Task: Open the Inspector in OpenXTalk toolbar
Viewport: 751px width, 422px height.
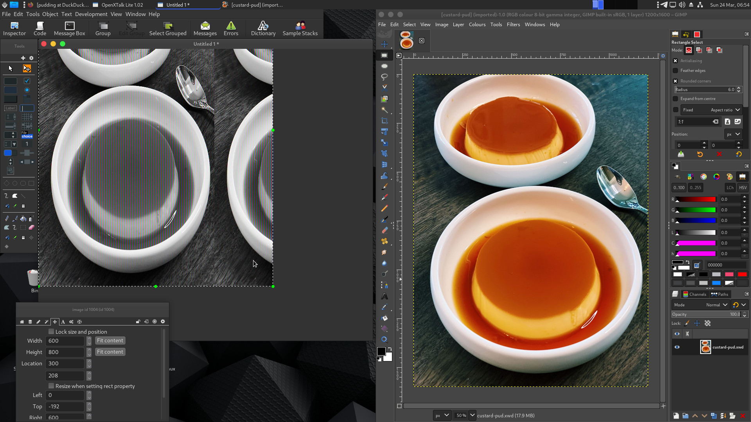Action: point(14,29)
